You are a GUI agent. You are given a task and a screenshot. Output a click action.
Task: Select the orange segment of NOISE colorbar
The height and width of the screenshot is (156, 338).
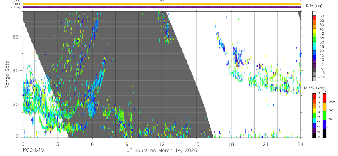point(324,107)
